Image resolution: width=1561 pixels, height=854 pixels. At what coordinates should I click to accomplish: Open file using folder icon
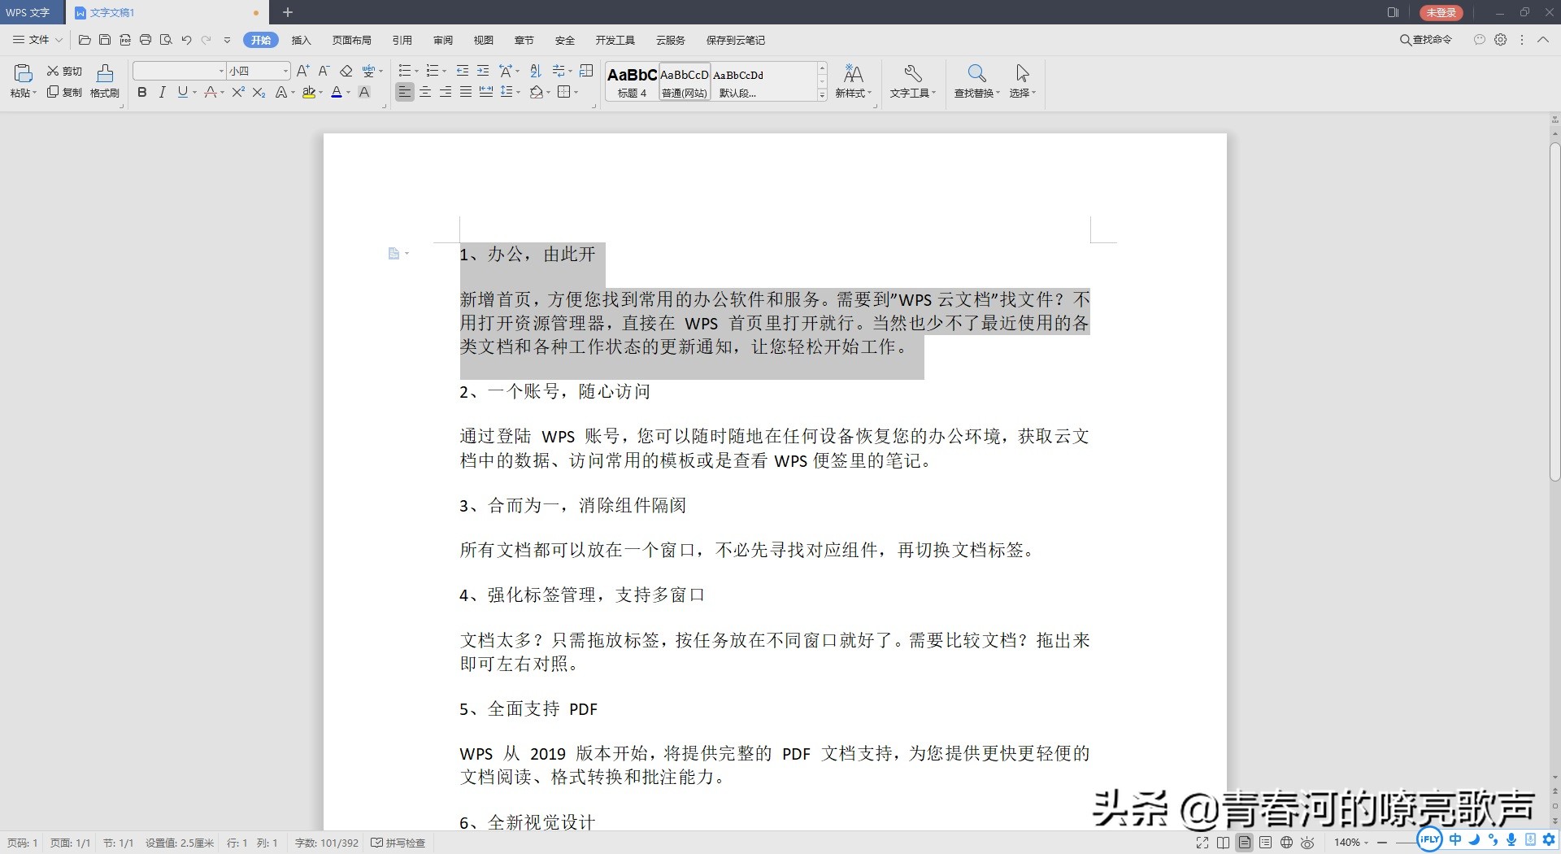(x=85, y=40)
